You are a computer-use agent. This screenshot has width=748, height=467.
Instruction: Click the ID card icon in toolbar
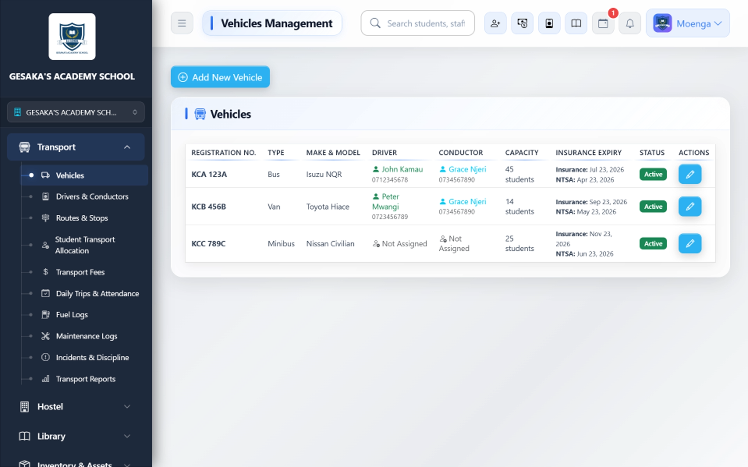[x=549, y=23]
